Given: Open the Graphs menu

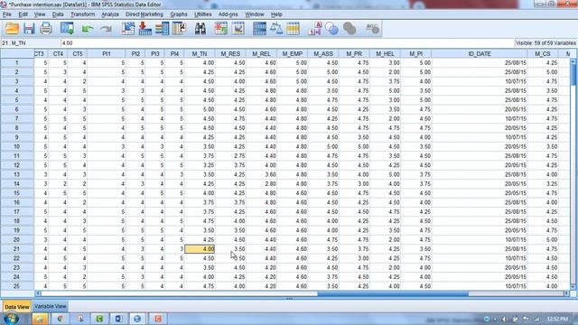Looking at the screenshot, I should coord(179,14).
